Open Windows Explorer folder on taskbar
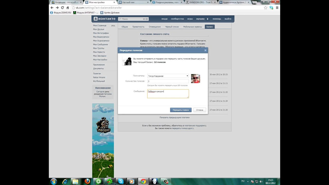 coord(75,181)
